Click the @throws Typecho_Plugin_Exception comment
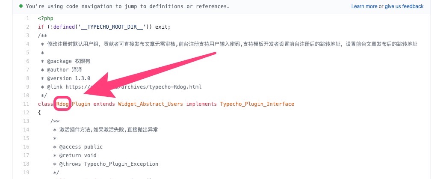Viewport: 446px width, 179px height. click(106, 164)
